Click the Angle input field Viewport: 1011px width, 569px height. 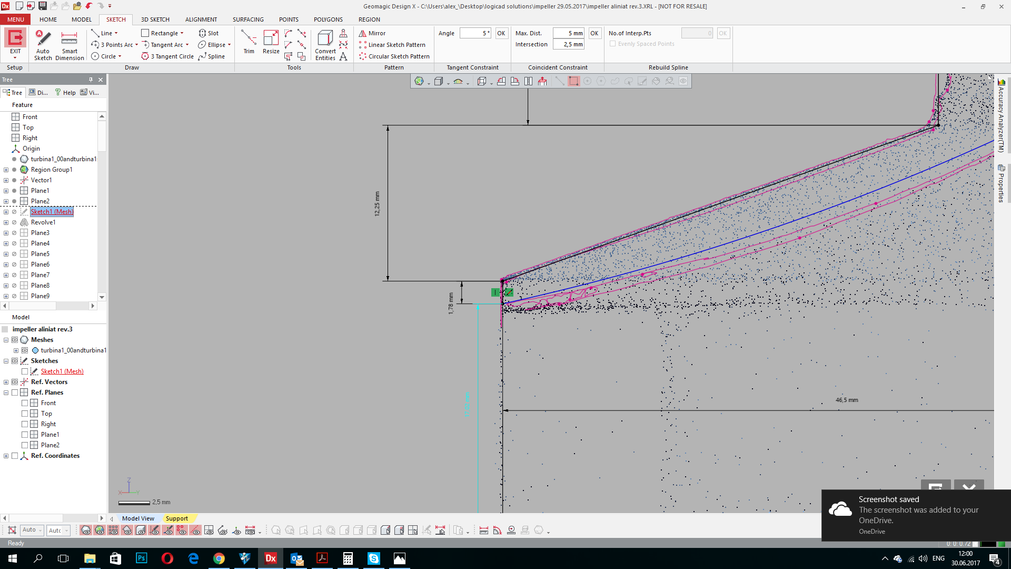(x=475, y=33)
